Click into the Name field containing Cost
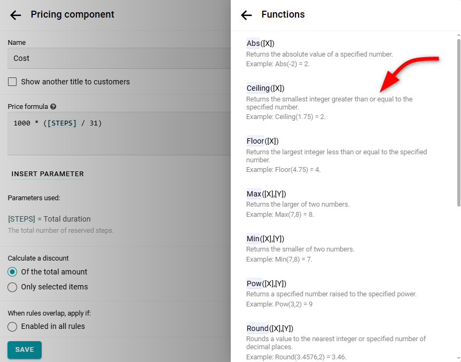The height and width of the screenshot is (362, 461). [118, 58]
